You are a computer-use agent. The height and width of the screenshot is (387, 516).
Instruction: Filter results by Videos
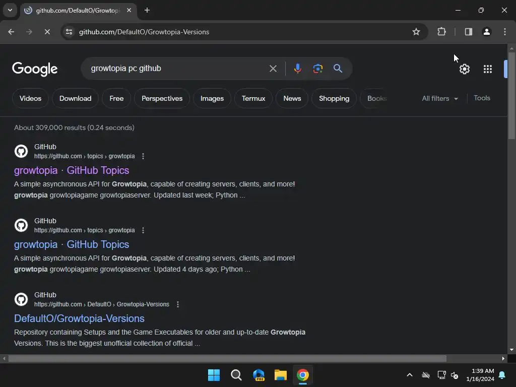30,98
